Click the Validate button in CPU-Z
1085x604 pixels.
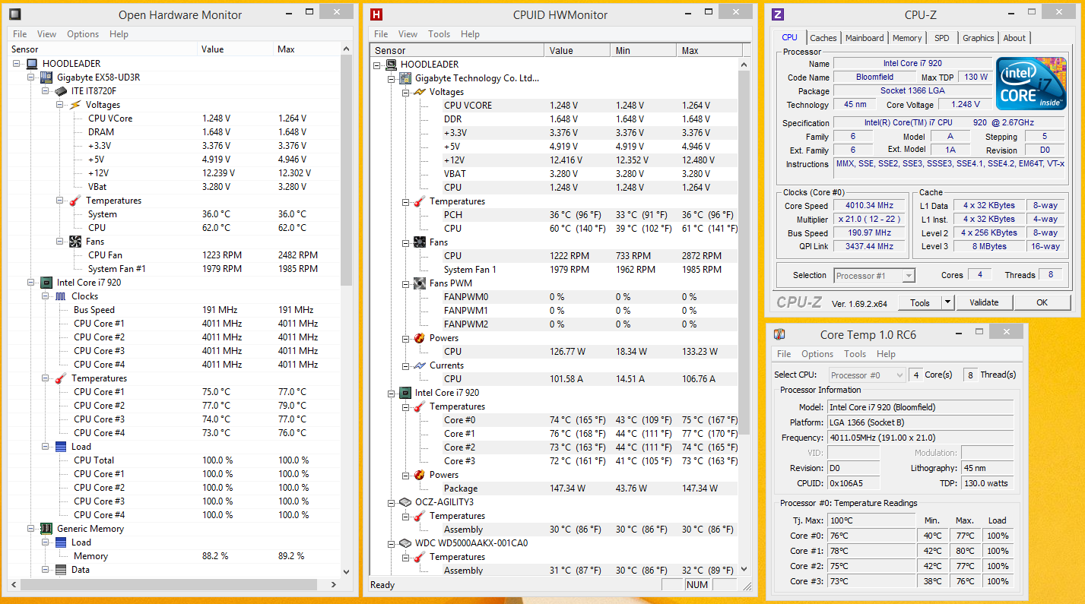tap(983, 302)
